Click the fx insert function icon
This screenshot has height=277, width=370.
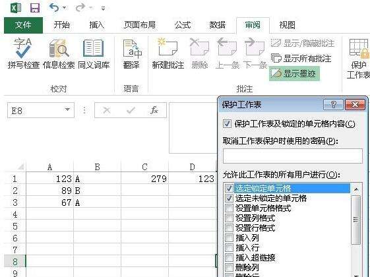click(x=154, y=110)
